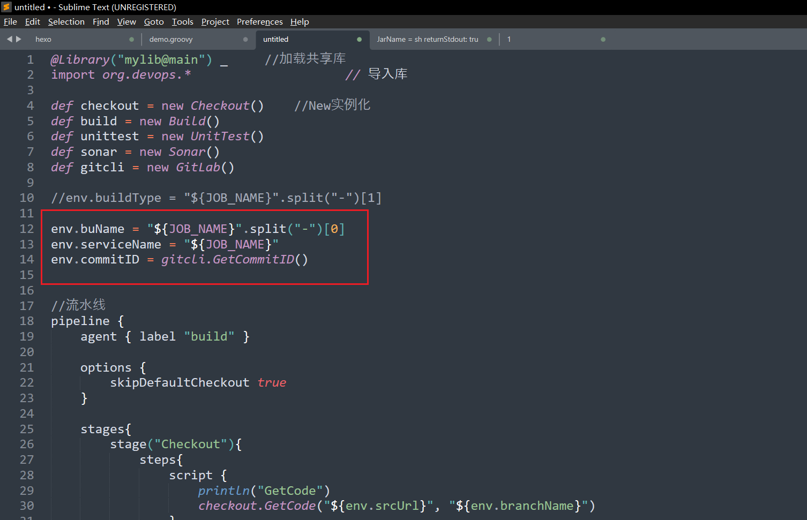Click line number 12 in gutter
The width and height of the screenshot is (807, 520).
pyautogui.click(x=27, y=229)
